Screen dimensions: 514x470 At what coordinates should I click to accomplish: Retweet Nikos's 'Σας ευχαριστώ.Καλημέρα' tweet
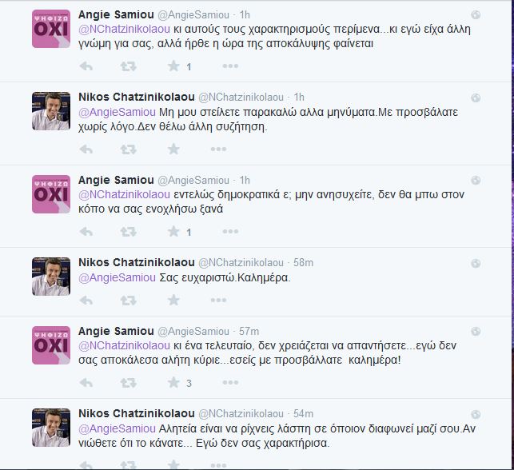tap(129, 300)
